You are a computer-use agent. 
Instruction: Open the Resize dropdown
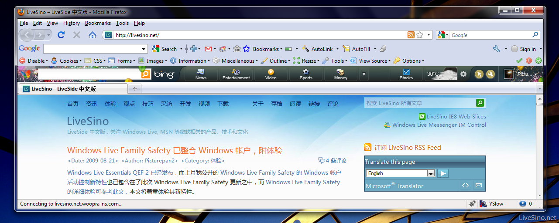click(x=306, y=61)
